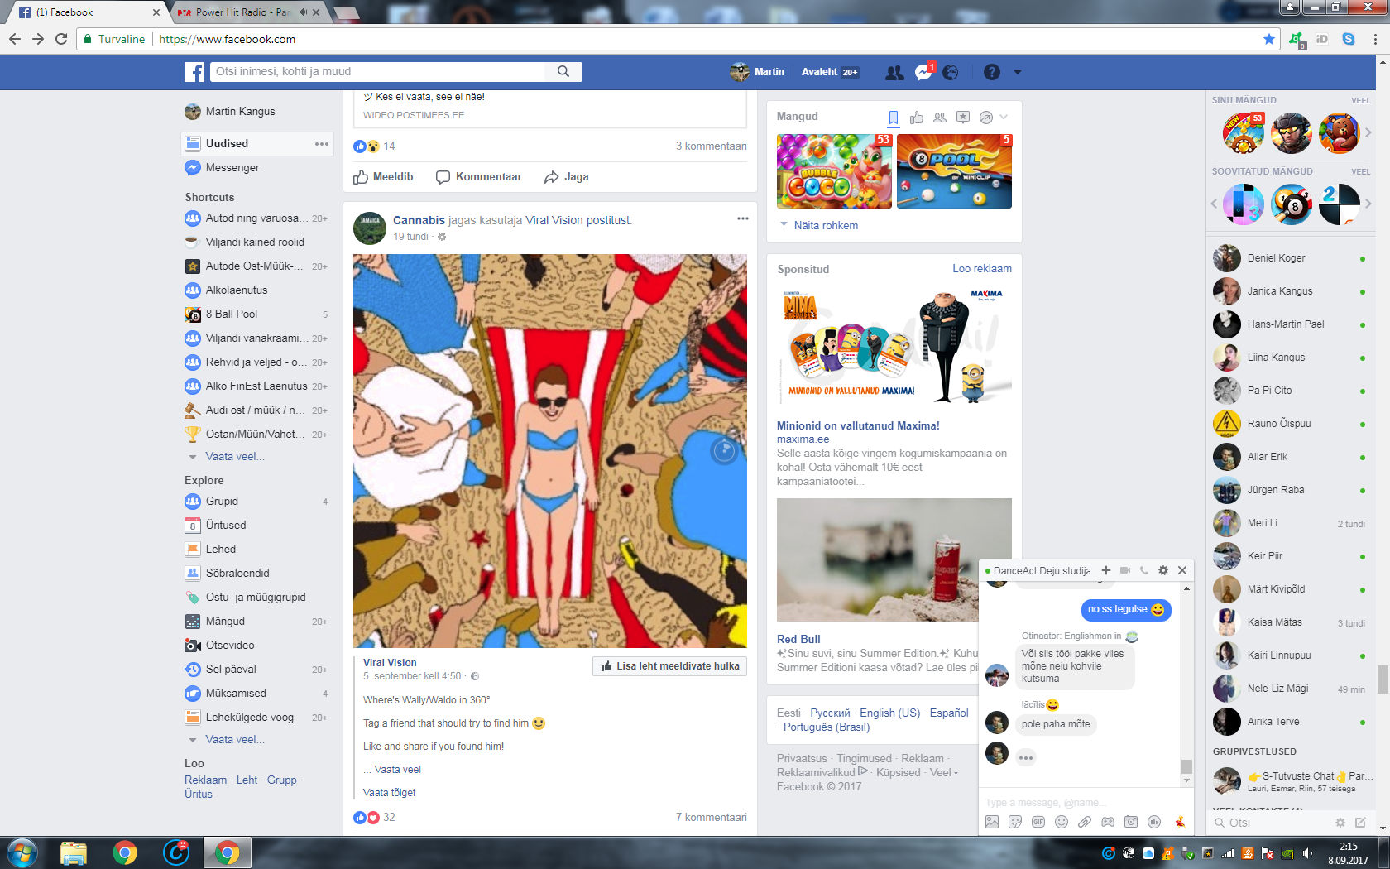
Task: Click the Skype extension icon
Action: [x=1349, y=39]
